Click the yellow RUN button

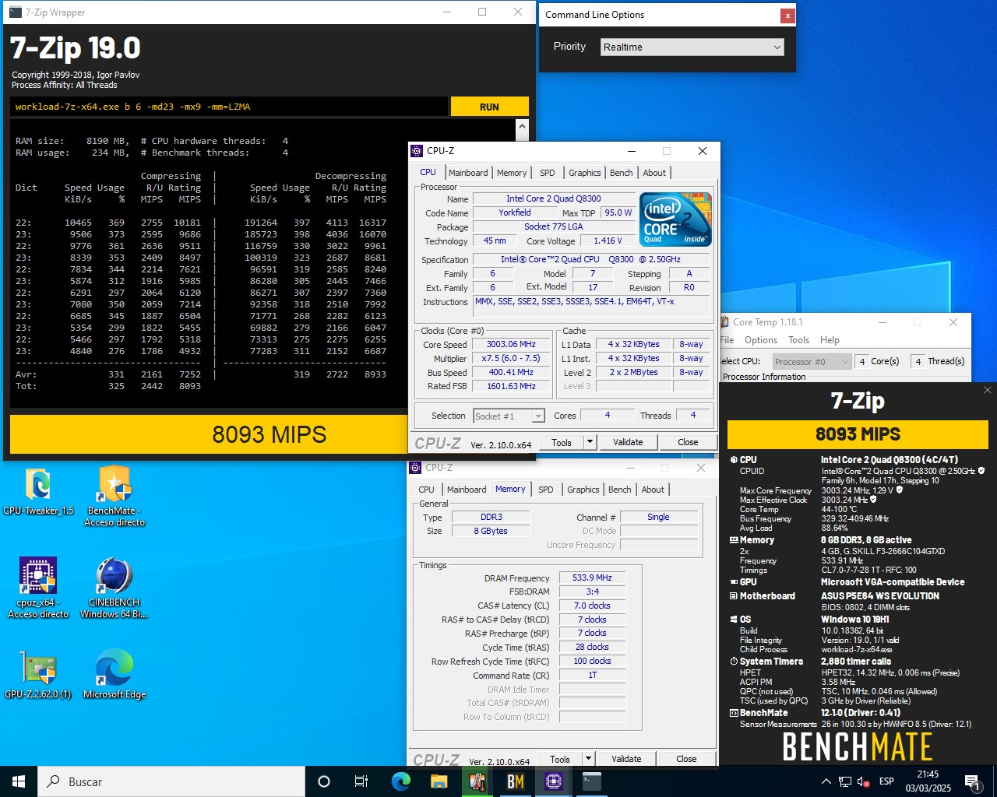click(489, 107)
